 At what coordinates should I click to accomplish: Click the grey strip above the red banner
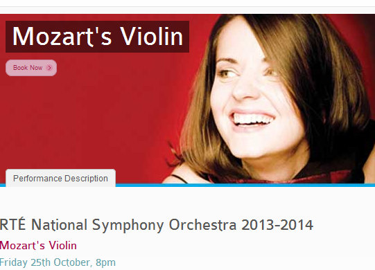click(x=187, y=10)
